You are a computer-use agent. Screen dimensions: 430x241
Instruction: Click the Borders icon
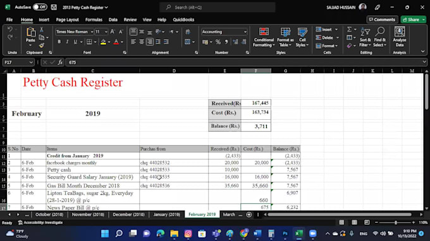coord(89,42)
